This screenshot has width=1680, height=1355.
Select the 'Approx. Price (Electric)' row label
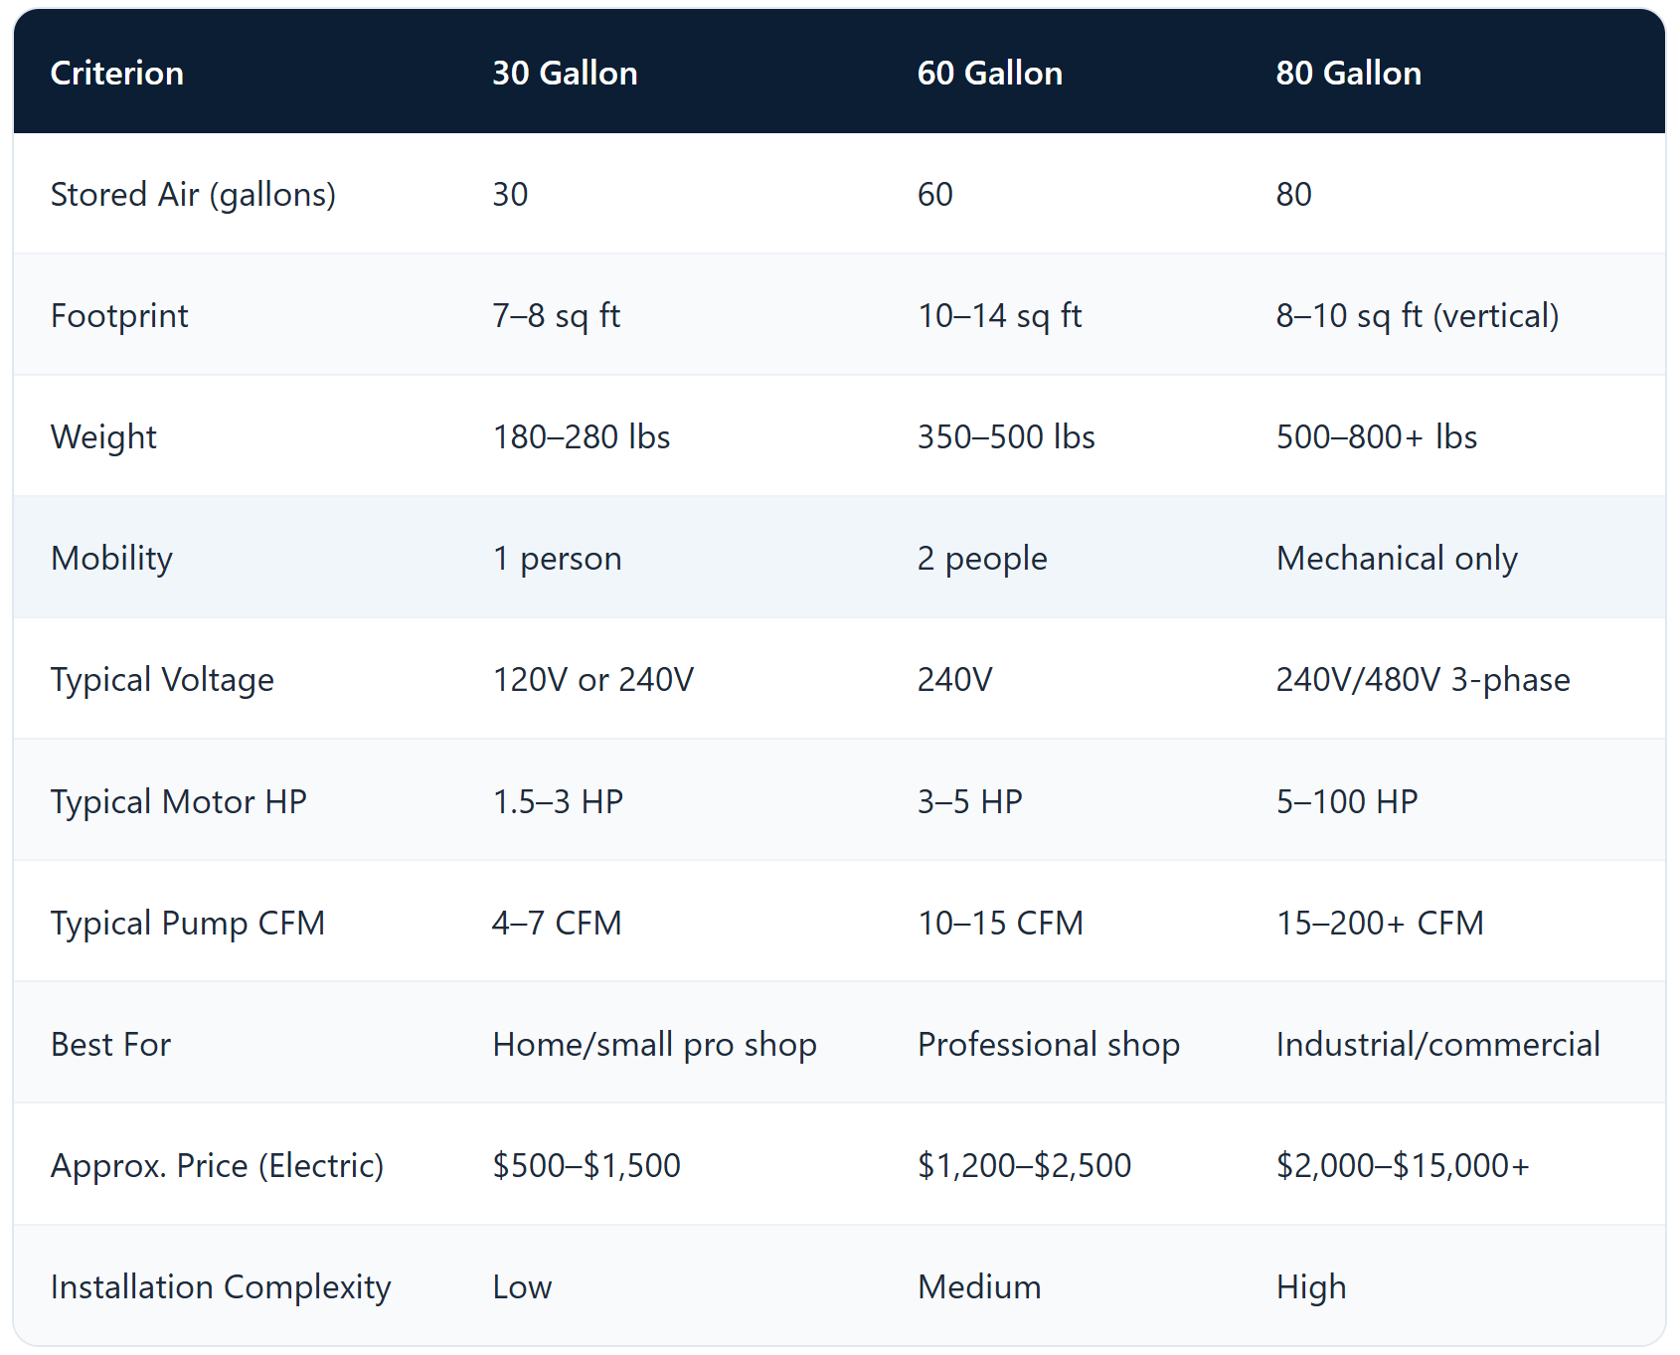click(217, 1166)
